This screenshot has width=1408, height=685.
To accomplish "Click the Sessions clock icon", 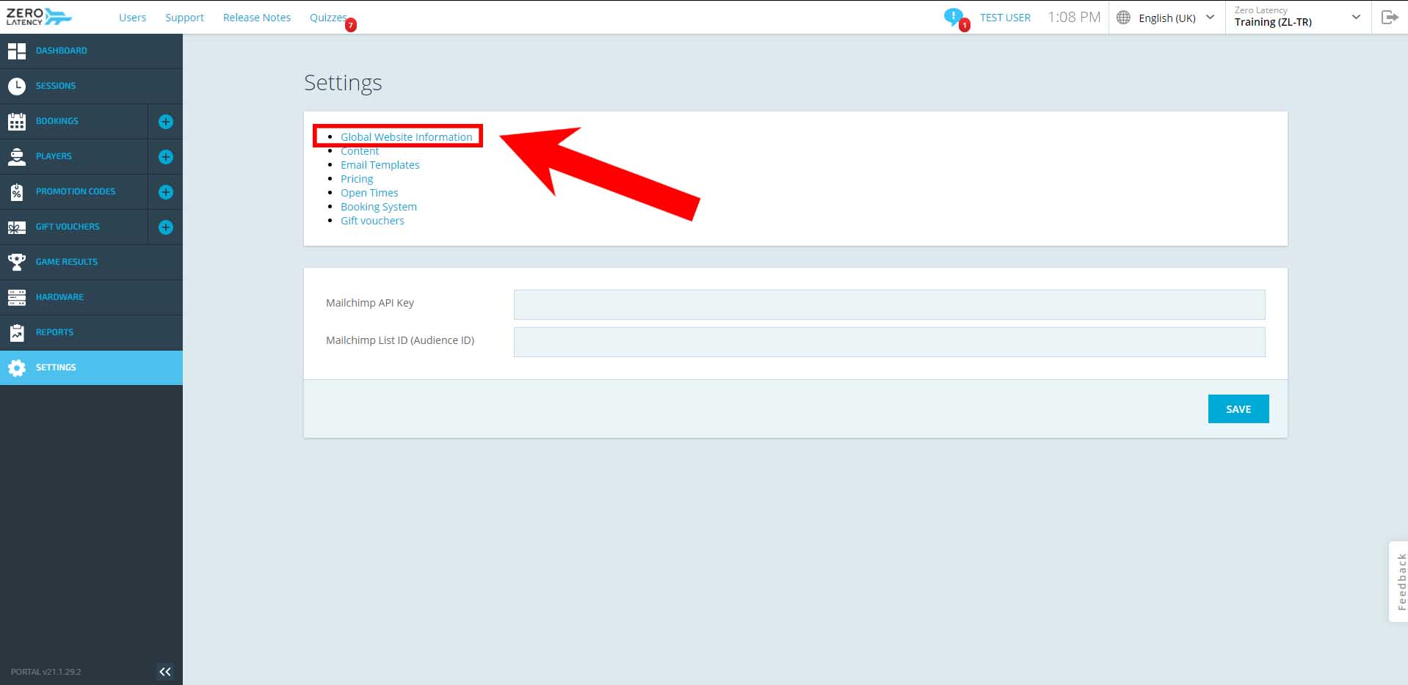I will (x=17, y=86).
